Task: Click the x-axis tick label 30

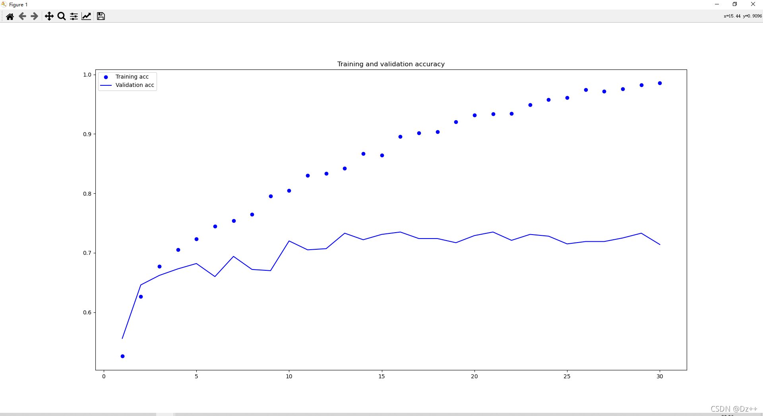Action: (660, 376)
